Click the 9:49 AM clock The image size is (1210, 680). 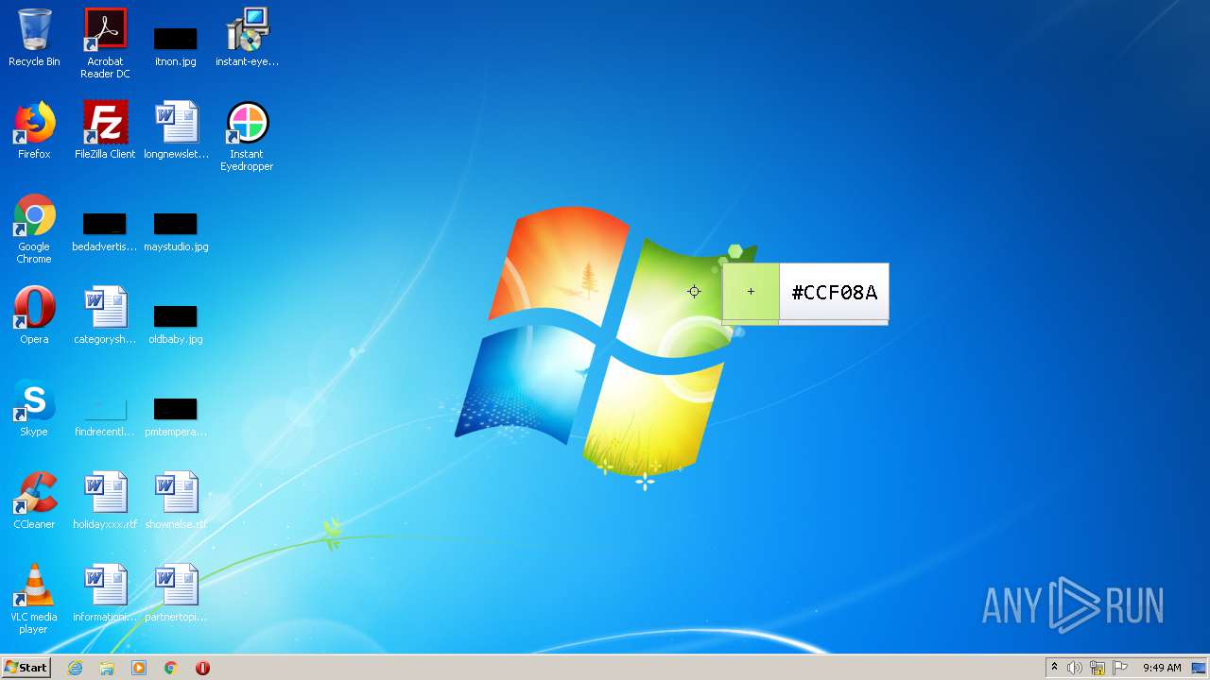pyautogui.click(x=1162, y=668)
